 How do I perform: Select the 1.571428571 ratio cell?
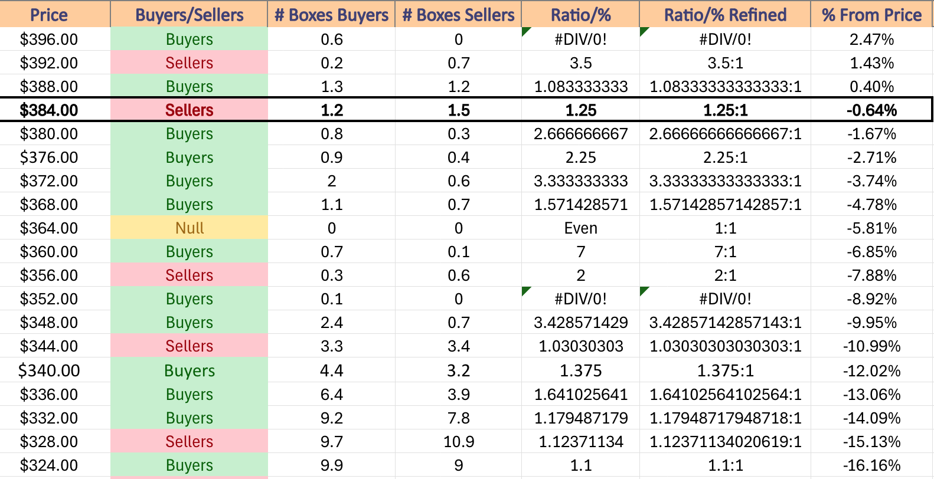580,205
